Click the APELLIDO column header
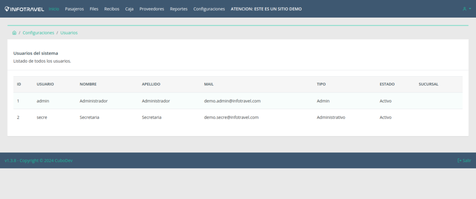Viewport: 476px width, 199px height. (x=151, y=84)
